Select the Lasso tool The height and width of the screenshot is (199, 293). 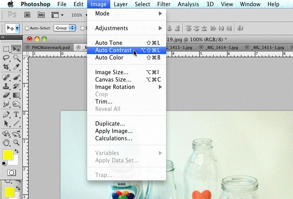pos(6,58)
